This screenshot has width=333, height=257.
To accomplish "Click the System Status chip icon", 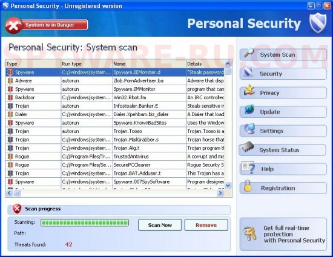I will click(x=248, y=147).
